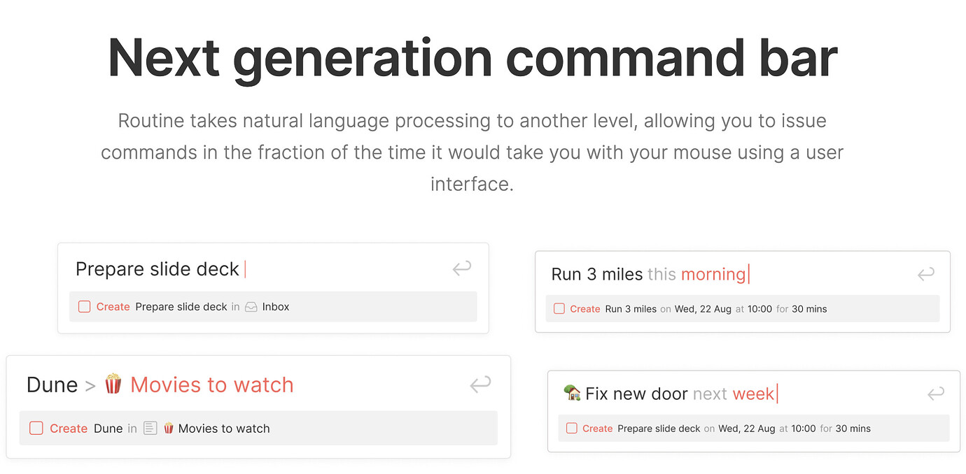
Task: Check the task checkbox next to Create Prepare slide deck
Action: (x=84, y=306)
